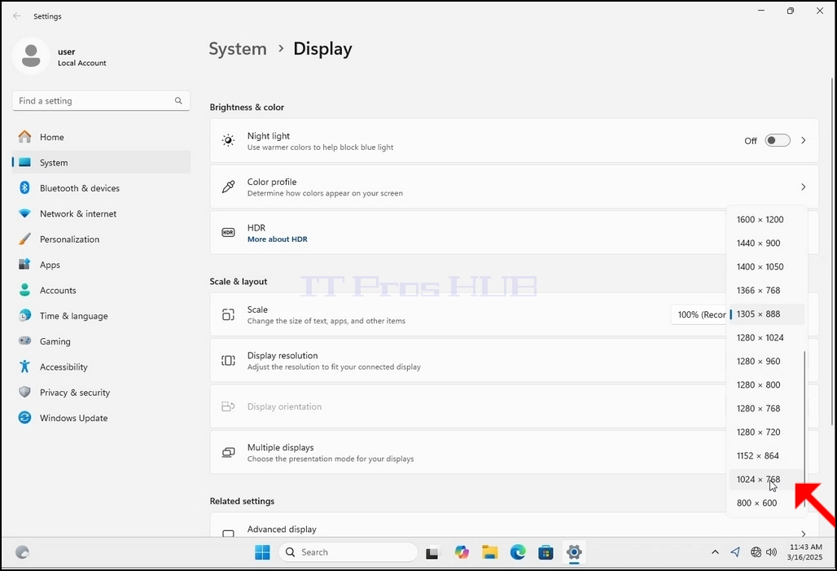Viewport: 837px width, 571px height.
Task: Click the volume speaker icon
Action: pyautogui.click(x=771, y=552)
